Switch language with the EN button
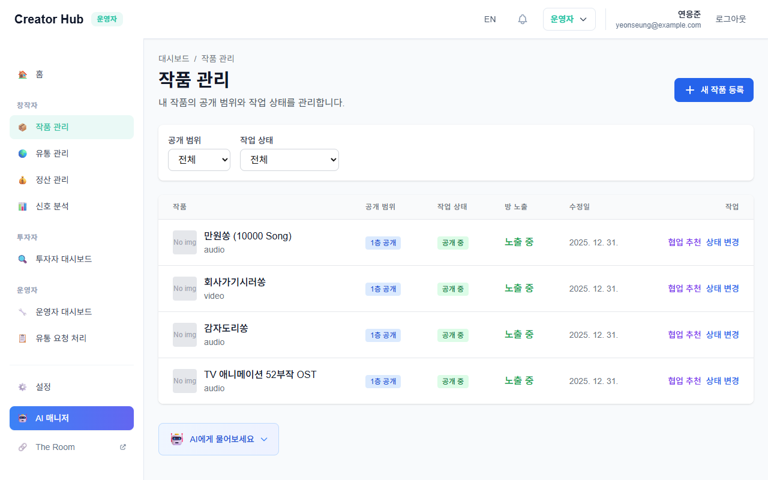The width and height of the screenshot is (768, 480). pyautogui.click(x=490, y=19)
